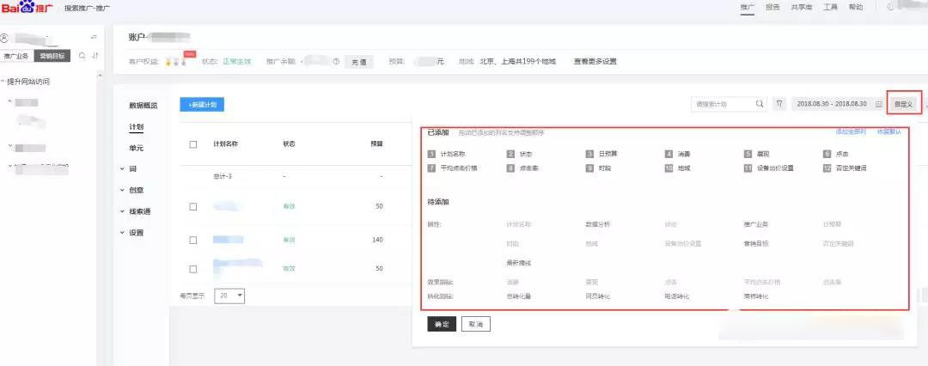Go to 数据概览 in left navigation
Image resolution: width=928 pixels, height=366 pixels.
click(143, 106)
